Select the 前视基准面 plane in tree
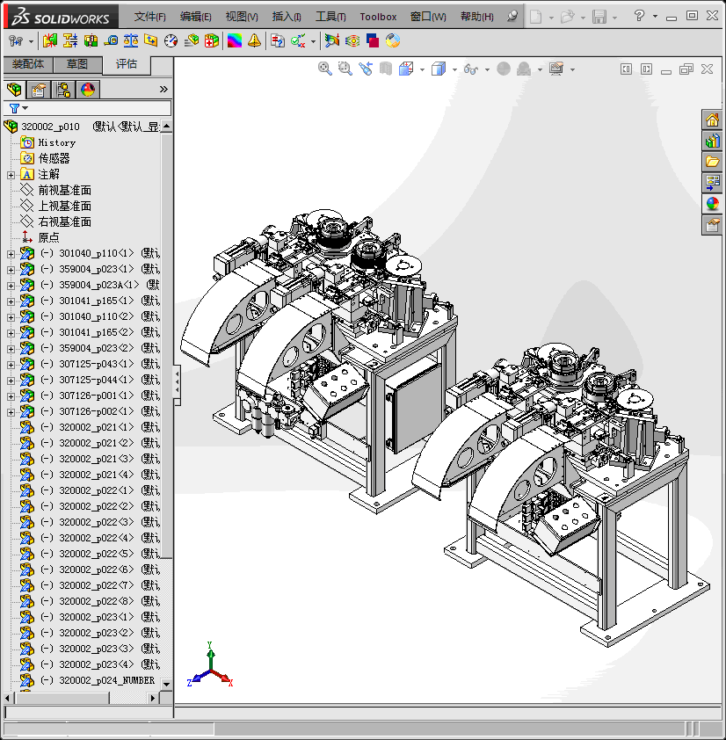Viewport: 726px width, 740px height. coord(64,190)
